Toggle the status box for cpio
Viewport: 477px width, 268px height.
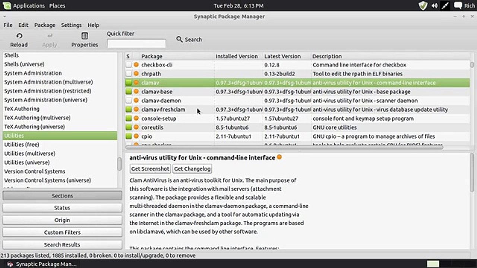point(129,136)
